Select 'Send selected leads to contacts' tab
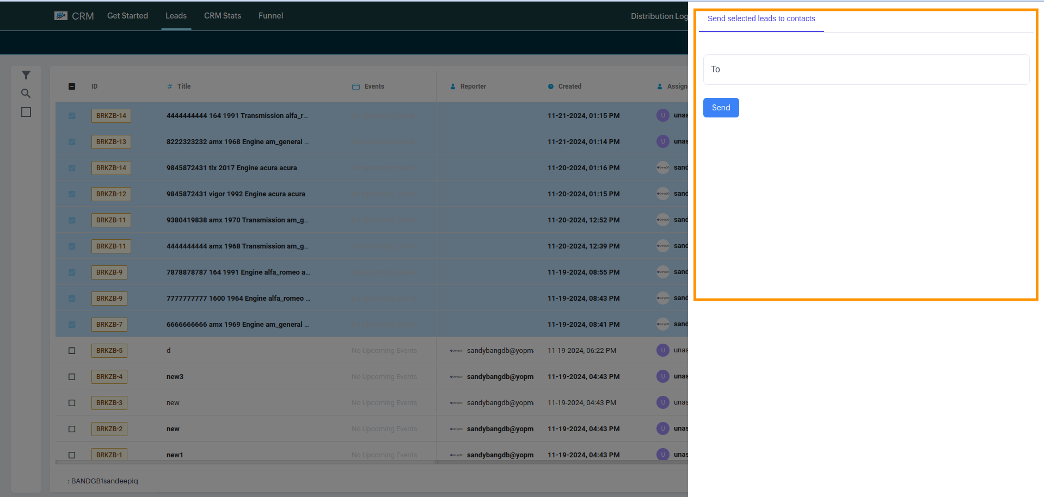1044x497 pixels. click(761, 18)
